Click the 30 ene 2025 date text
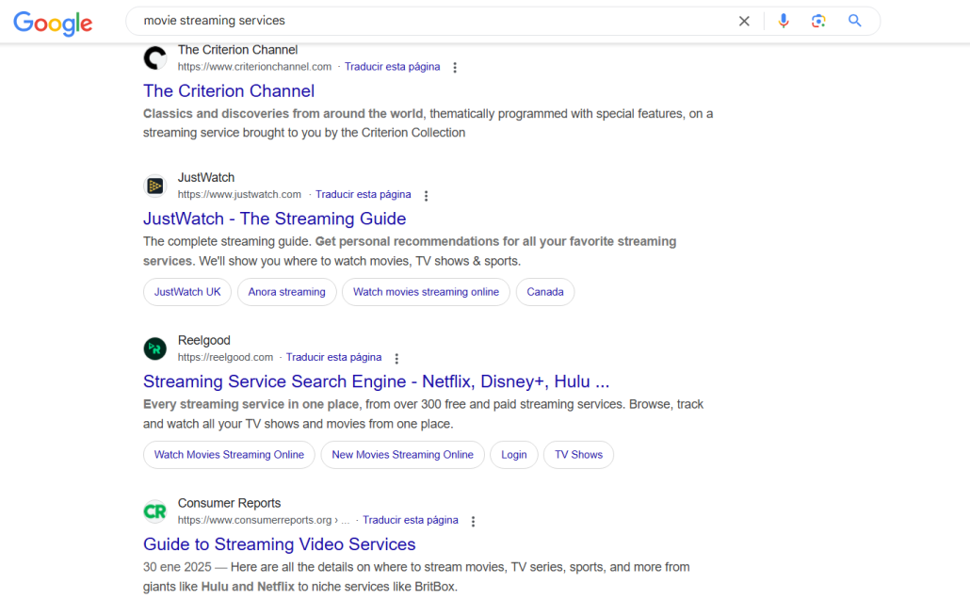The height and width of the screenshot is (600, 970). 177,567
